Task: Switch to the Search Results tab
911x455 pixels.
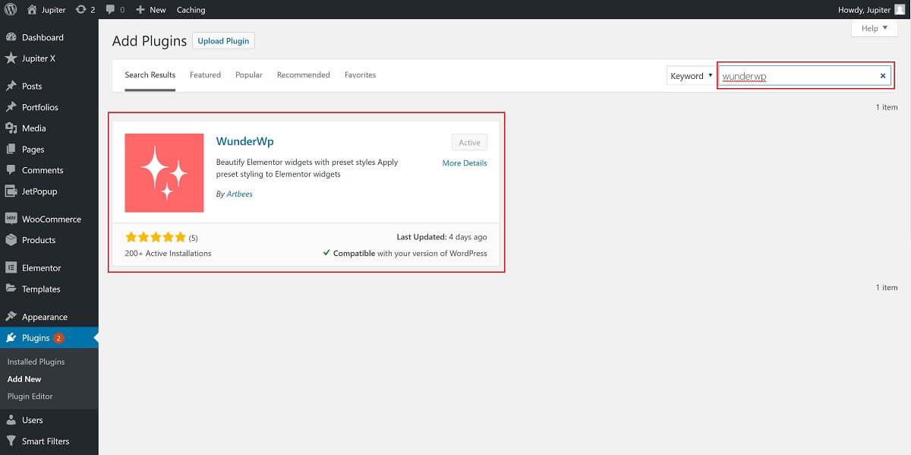Action: coord(150,75)
